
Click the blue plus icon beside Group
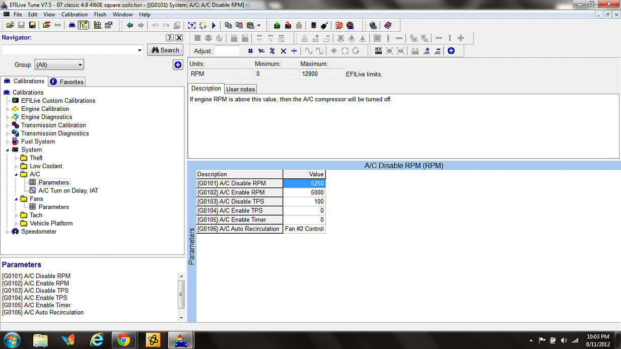178,65
